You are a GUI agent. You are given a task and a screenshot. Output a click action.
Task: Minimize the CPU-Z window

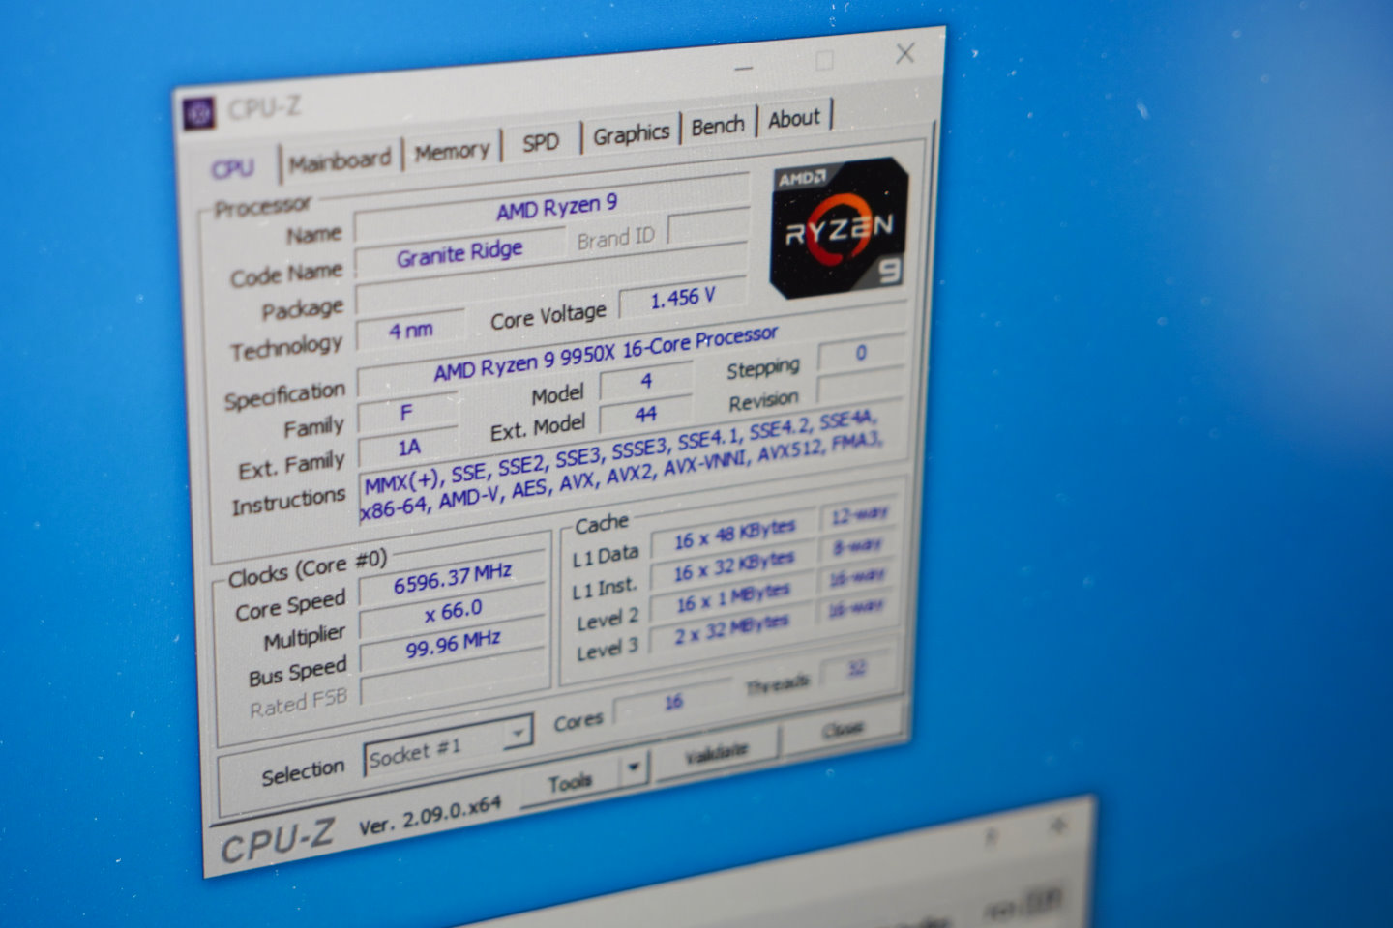coord(743,69)
